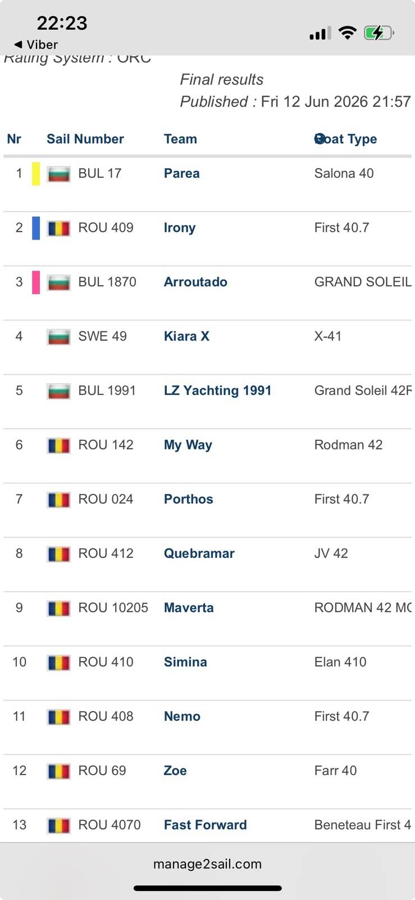This screenshot has width=415, height=900.
Task: Tap the flag icon next to BUL 1870
Action: tap(58, 282)
